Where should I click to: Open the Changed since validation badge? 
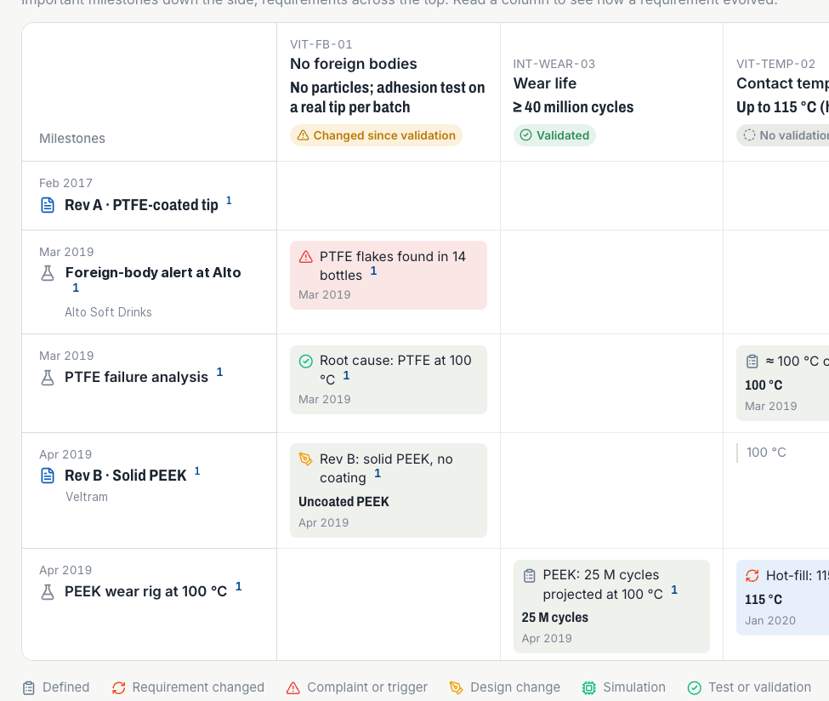[x=376, y=135]
